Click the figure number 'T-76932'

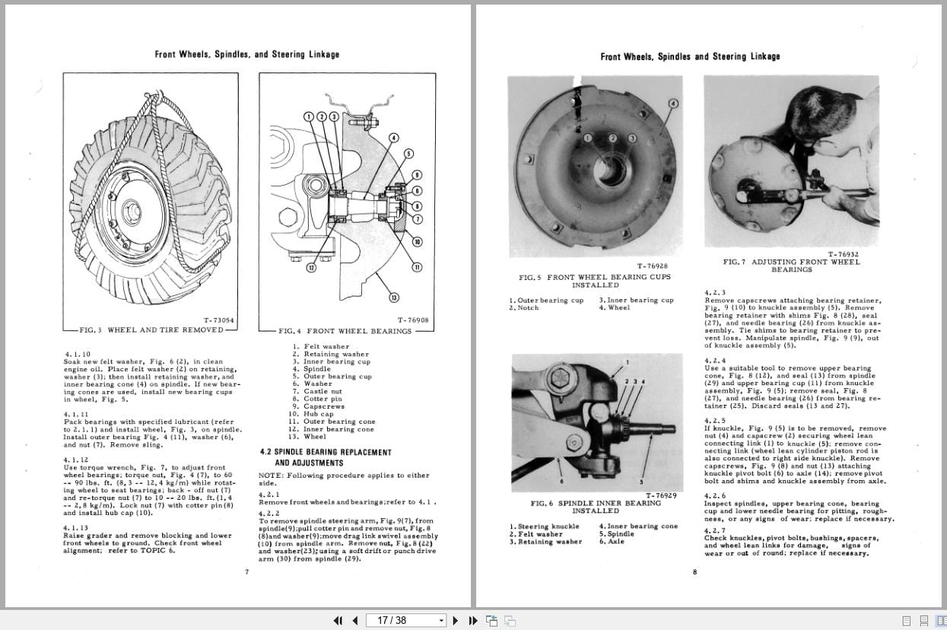tap(844, 254)
